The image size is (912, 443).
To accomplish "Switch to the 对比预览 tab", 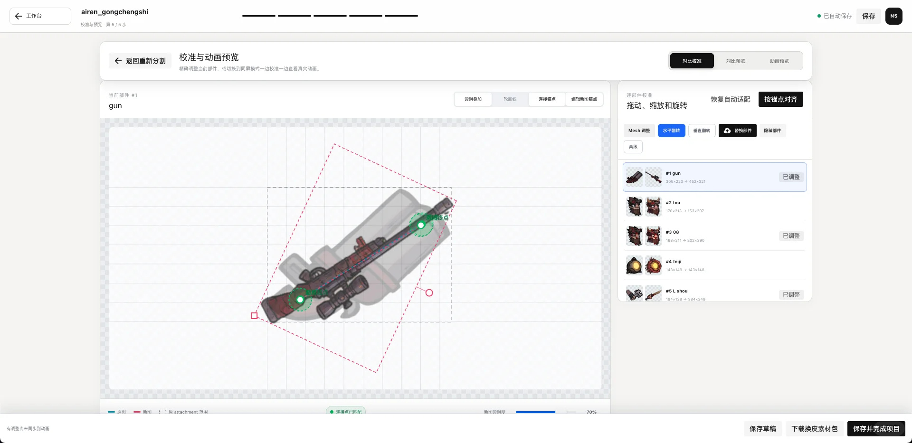I will click(x=736, y=61).
